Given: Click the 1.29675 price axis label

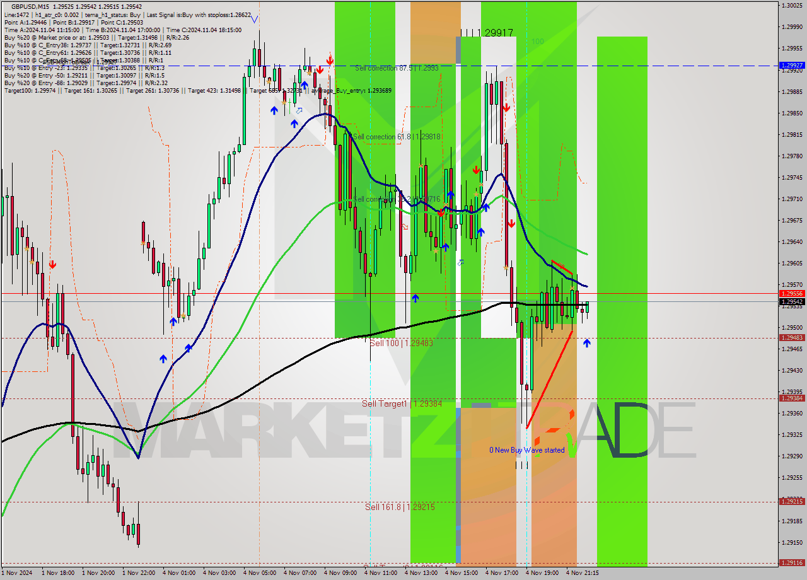Looking at the screenshot, I should [x=792, y=220].
